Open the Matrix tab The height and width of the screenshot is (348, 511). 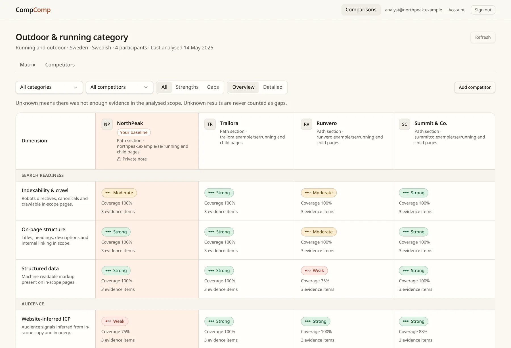(28, 65)
